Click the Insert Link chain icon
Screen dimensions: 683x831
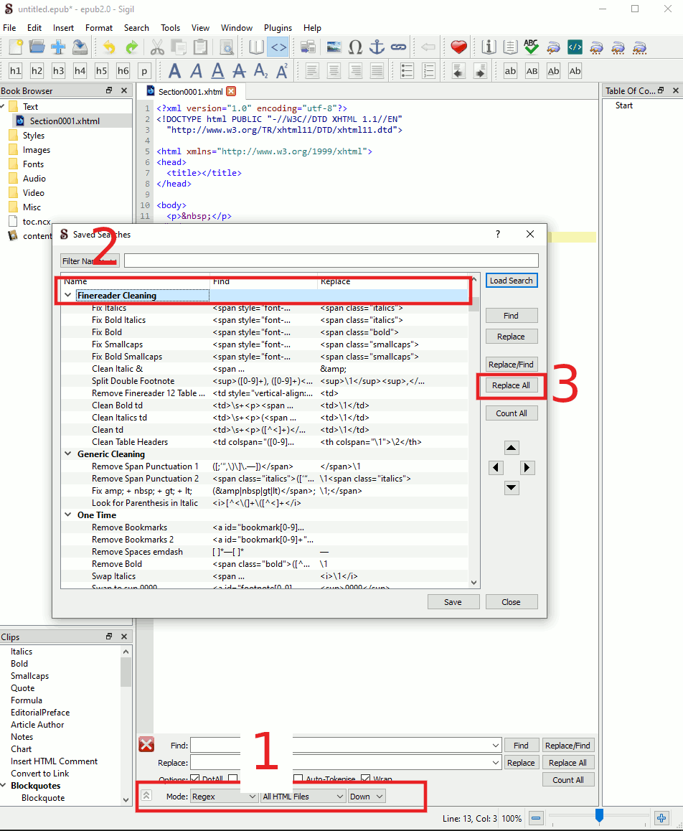(x=398, y=47)
